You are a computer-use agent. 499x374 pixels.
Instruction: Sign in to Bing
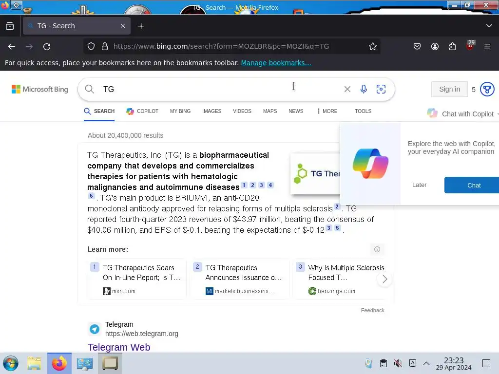[x=449, y=90]
